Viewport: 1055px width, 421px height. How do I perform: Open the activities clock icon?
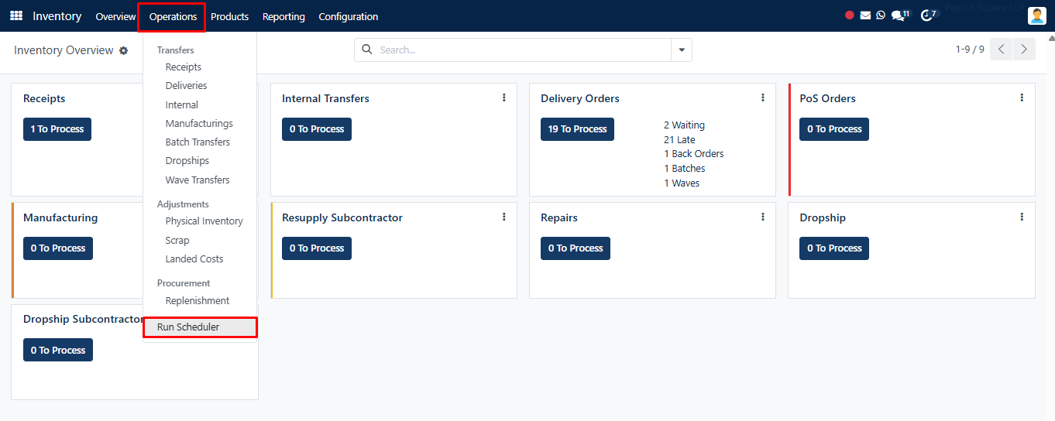pyautogui.click(x=926, y=15)
